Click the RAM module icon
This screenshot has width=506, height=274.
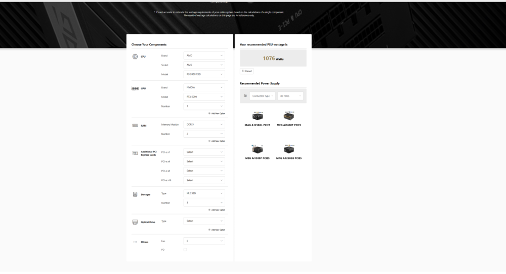click(135, 126)
